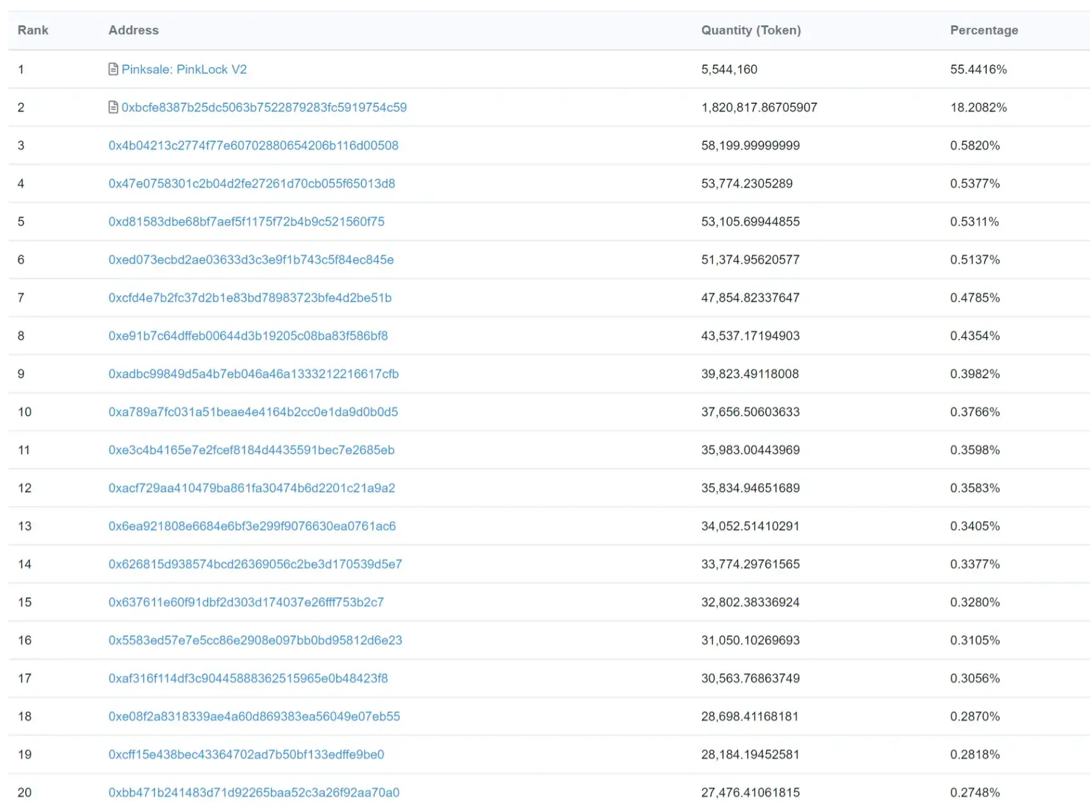Select quantity value 35,983.00443969

pos(750,449)
